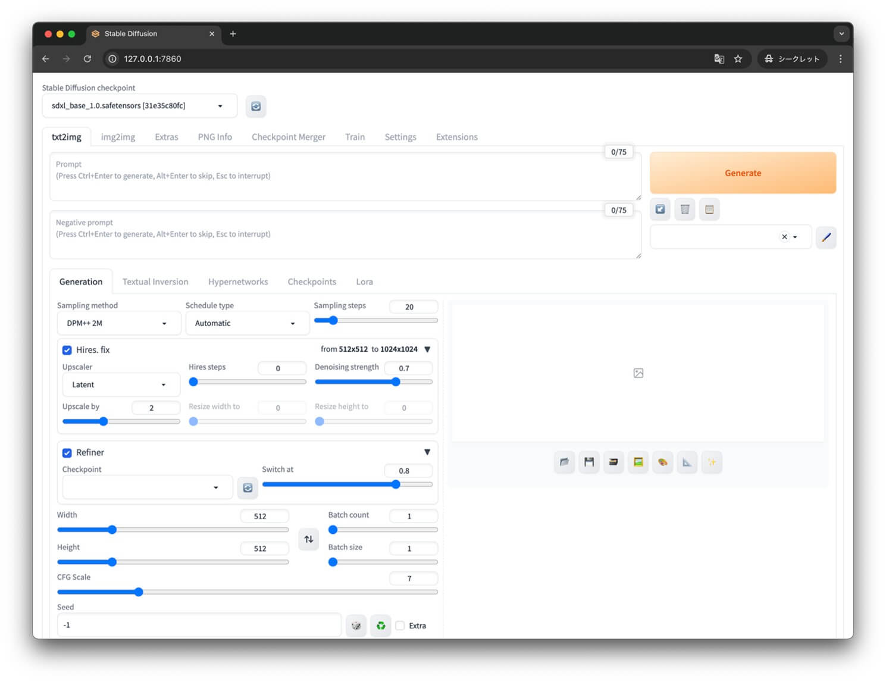The height and width of the screenshot is (682, 886).
Task: Collapse the Hires. fix section
Action: tap(427, 349)
